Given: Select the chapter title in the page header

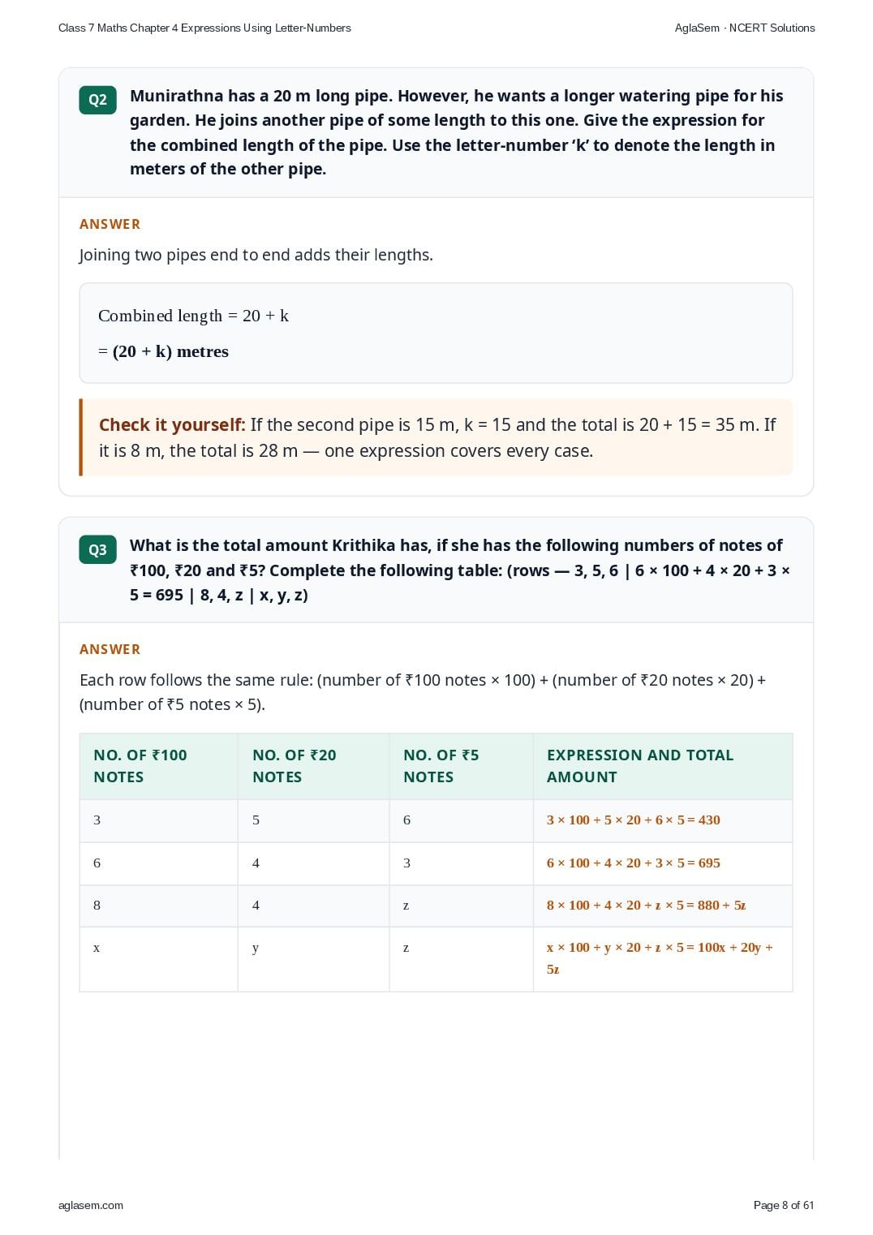Looking at the screenshot, I should (204, 28).
